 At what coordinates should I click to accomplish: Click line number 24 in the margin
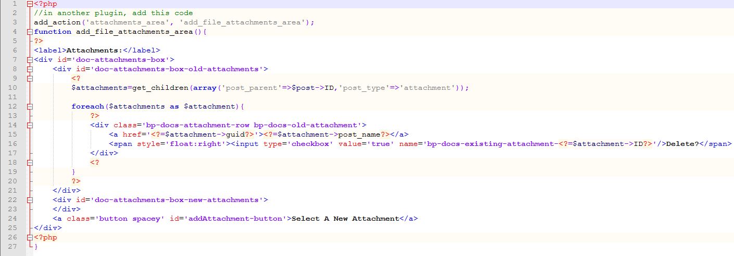[x=12, y=219]
